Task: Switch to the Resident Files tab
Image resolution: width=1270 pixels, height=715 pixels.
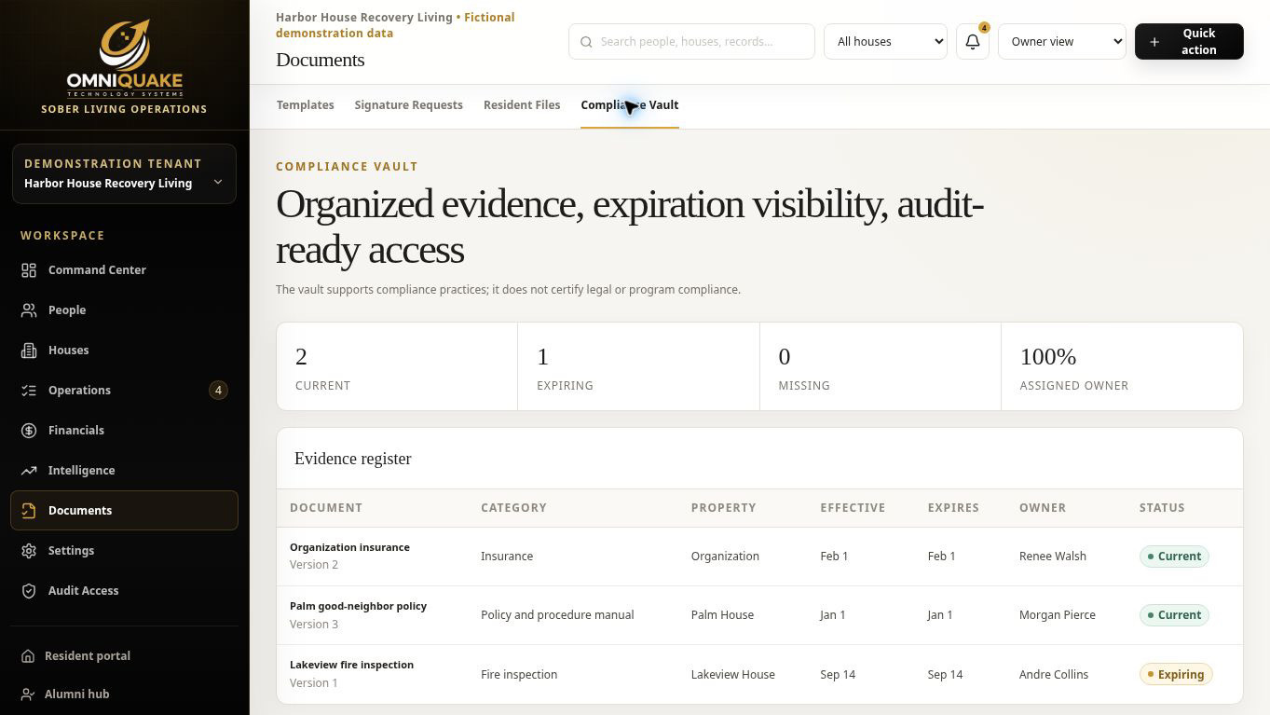Action: 522,105
